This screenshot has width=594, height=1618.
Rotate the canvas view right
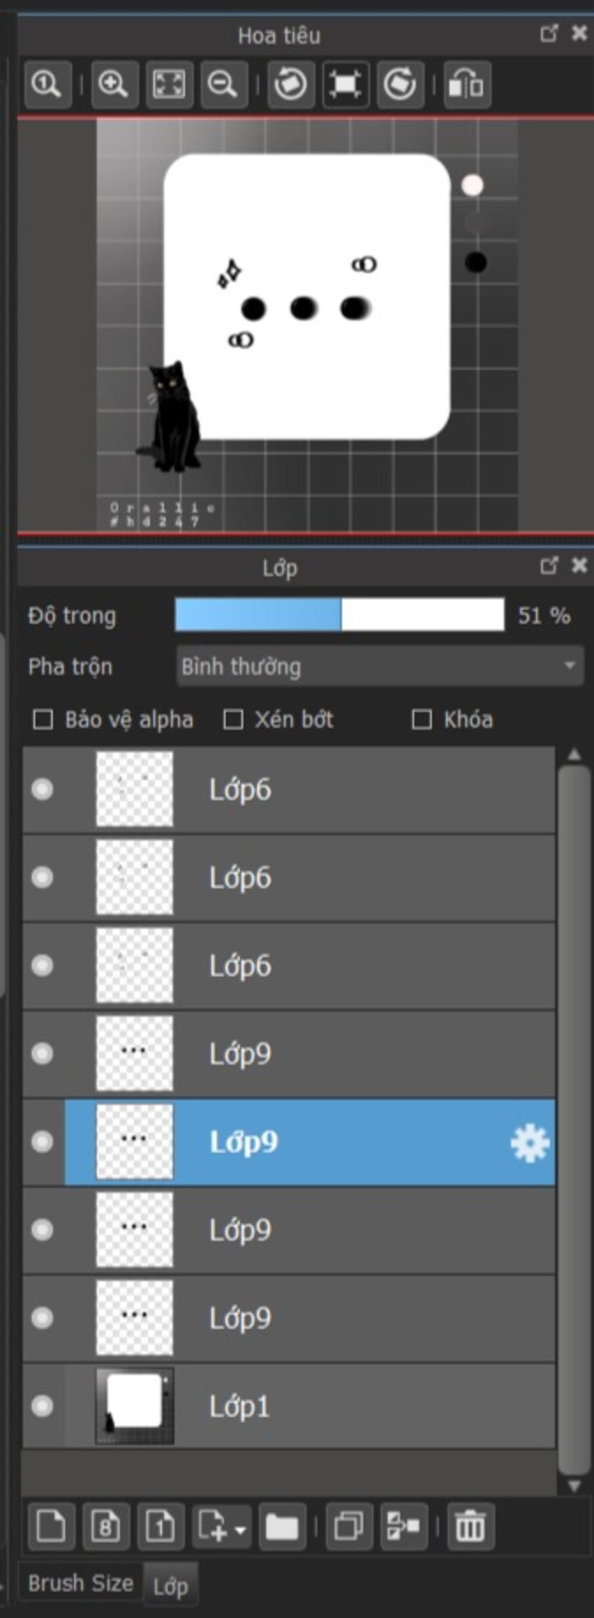[x=401, y=84]
